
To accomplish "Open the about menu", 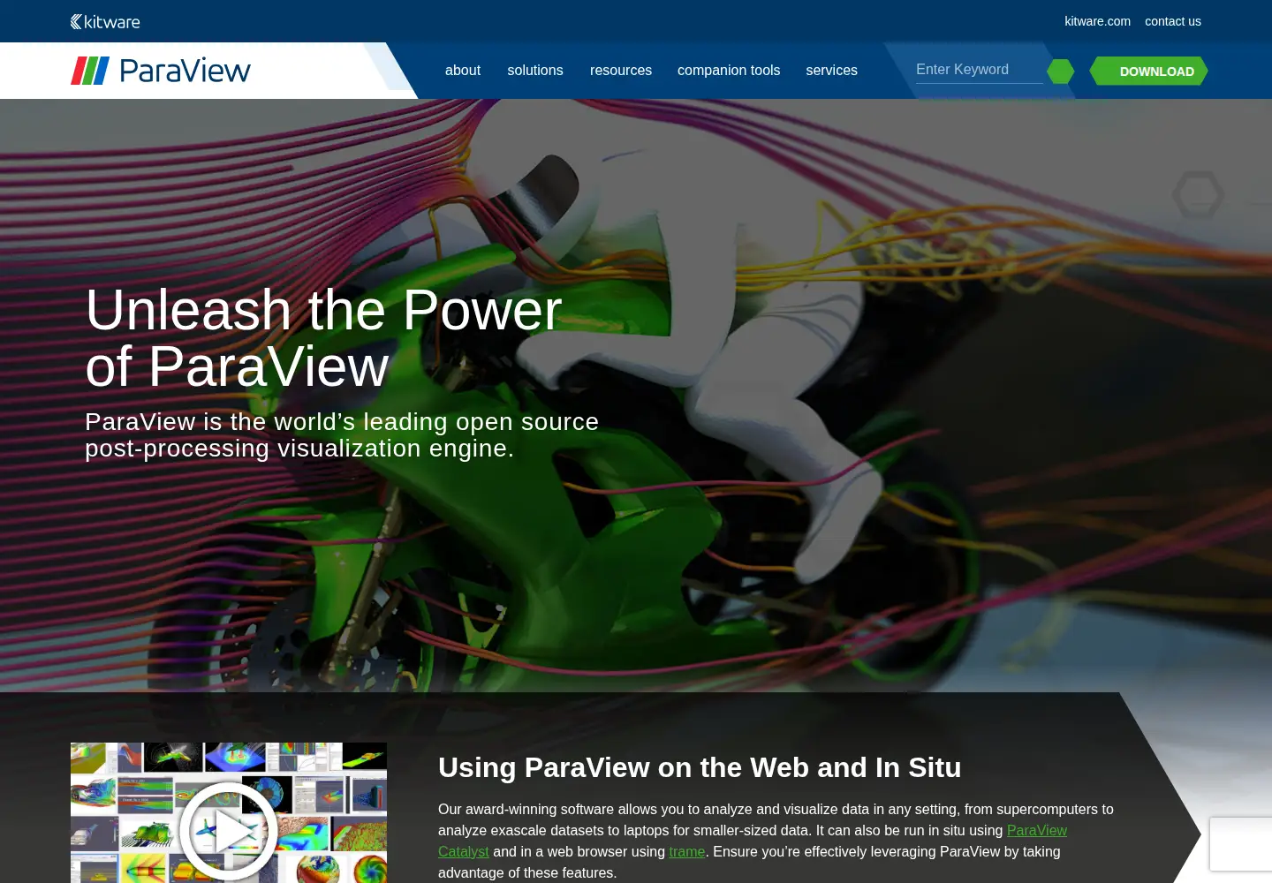I will pyautogui.click(x=463, y=71).
